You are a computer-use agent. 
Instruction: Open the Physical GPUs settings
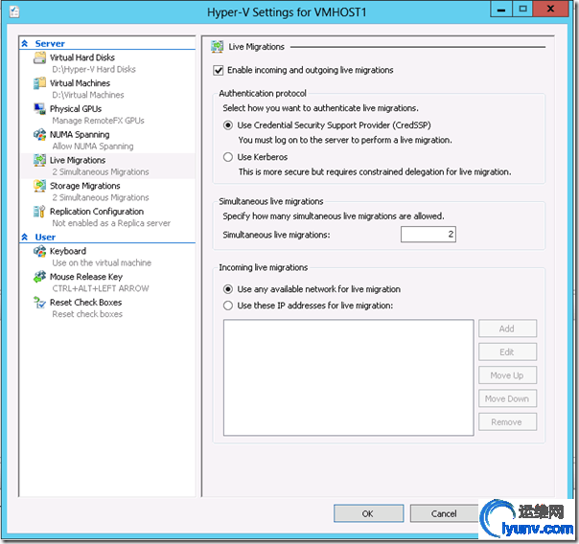click(76, 109)
